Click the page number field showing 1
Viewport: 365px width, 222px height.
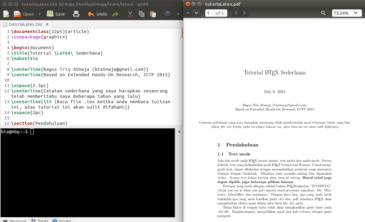click(210, 13)
